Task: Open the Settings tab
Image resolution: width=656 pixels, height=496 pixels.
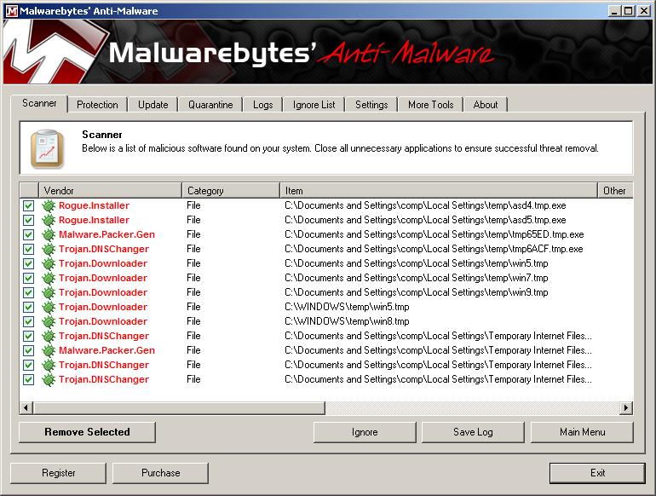Action: (x=371, y=105)
